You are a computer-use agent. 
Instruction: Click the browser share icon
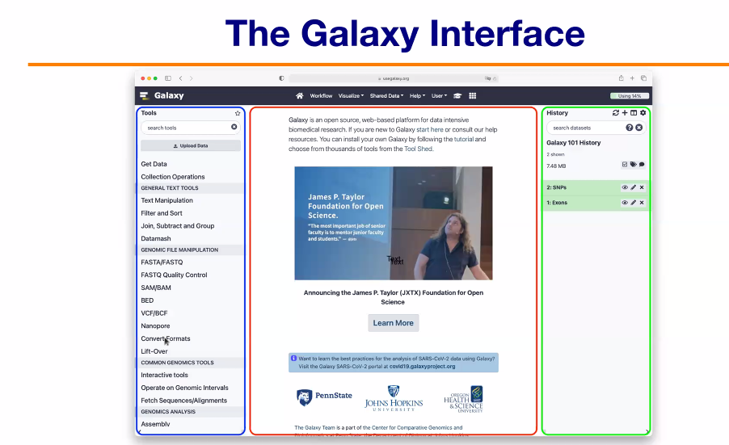click(x=622, y=78)
